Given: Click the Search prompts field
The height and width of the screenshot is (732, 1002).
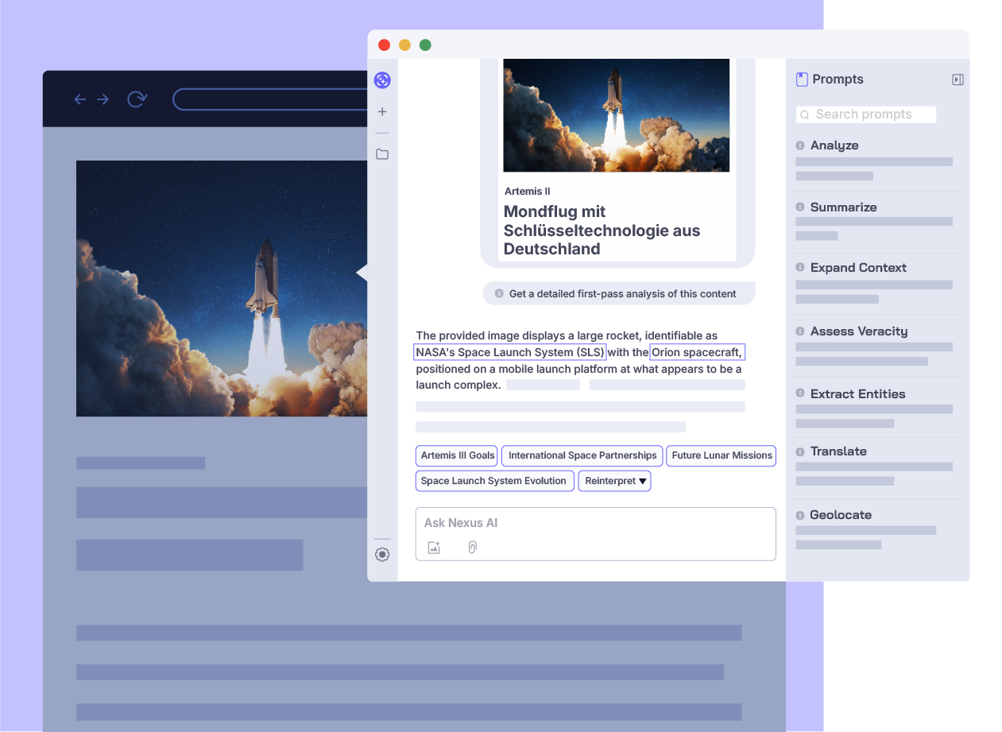Looking at the screenshot, I should tap(866, 114).
